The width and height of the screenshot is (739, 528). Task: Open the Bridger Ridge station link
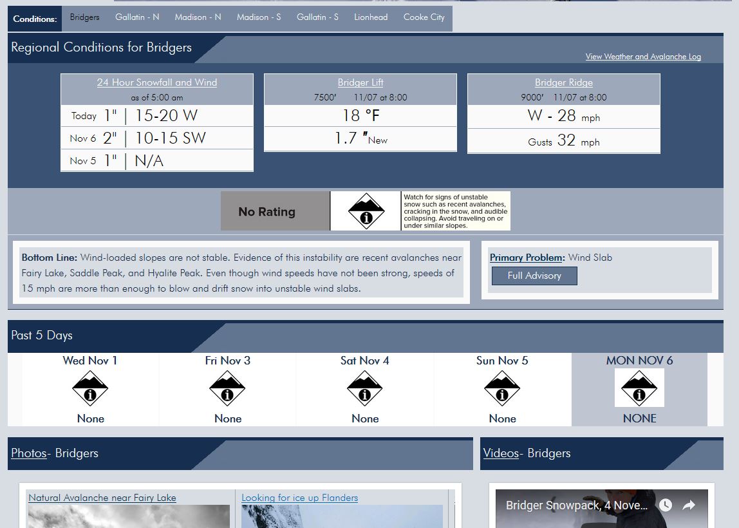point(564,82)
